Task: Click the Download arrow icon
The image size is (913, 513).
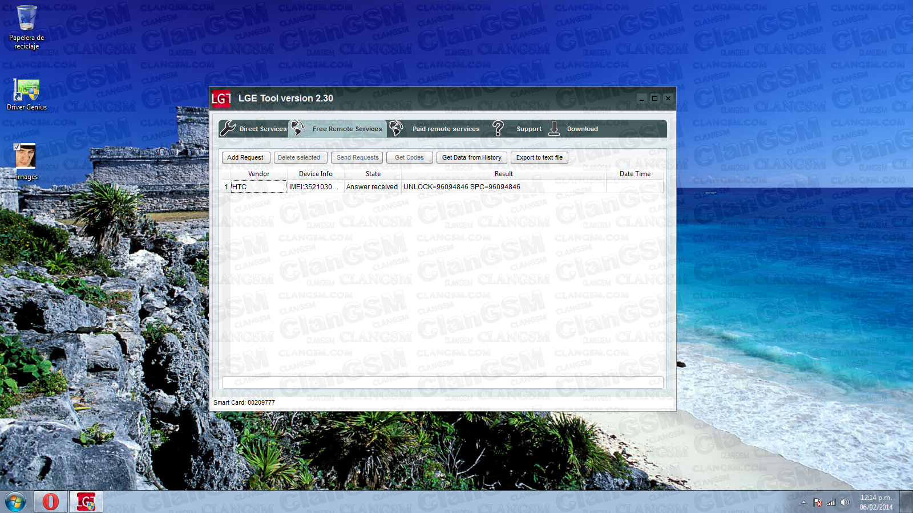Action: coord(554,128)
